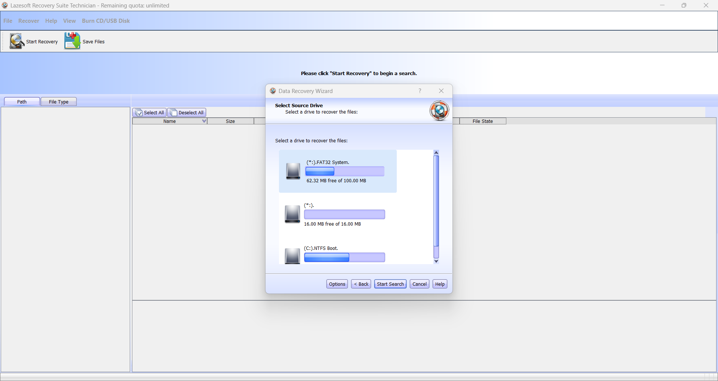
Task: Expand the Name column sort dropdown arrow
Action: click(x=204, y=121)
